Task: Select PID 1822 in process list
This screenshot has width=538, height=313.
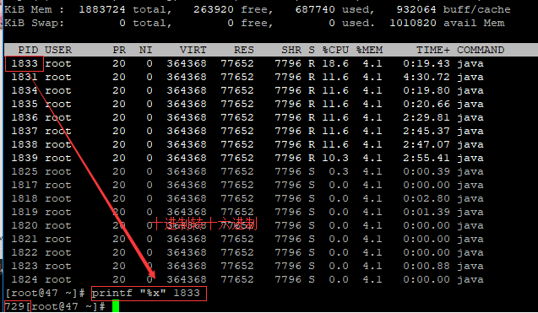Action: [24, 252]
